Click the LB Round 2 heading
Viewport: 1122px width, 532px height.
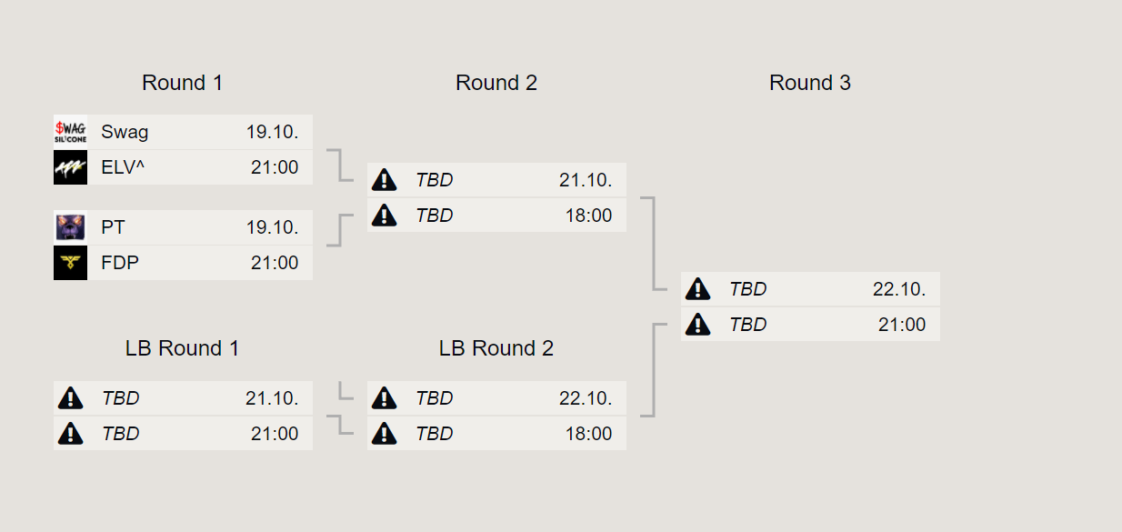click(496, 348)
